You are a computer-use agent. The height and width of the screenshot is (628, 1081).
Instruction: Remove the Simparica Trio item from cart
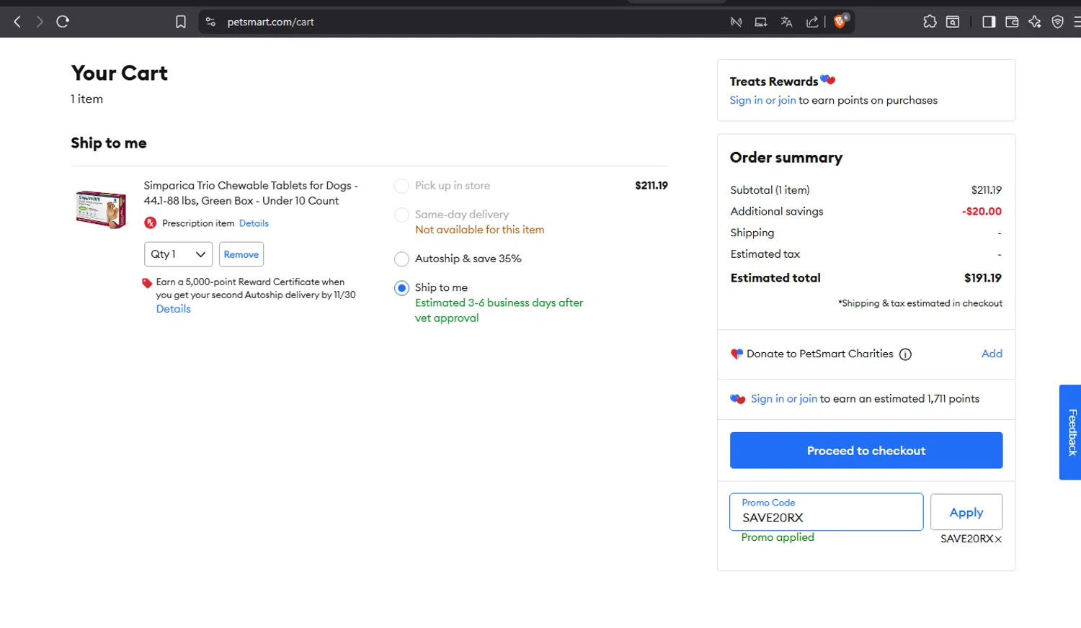[241, 254]
